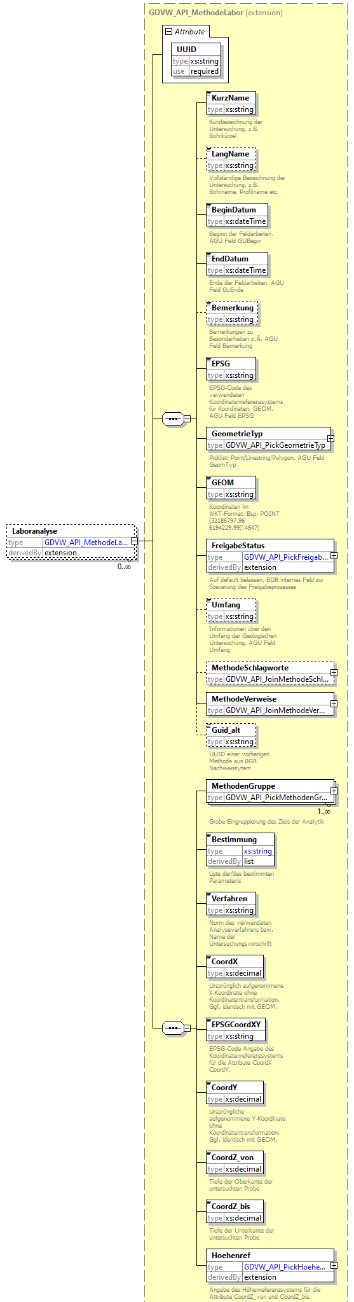The image size is (354, 1302).
Task: Click the xs:decimal type of CoordZ_bis
Action: pos(243,1218)
